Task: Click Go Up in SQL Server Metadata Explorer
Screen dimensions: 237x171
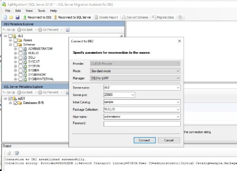Action: 9,92
